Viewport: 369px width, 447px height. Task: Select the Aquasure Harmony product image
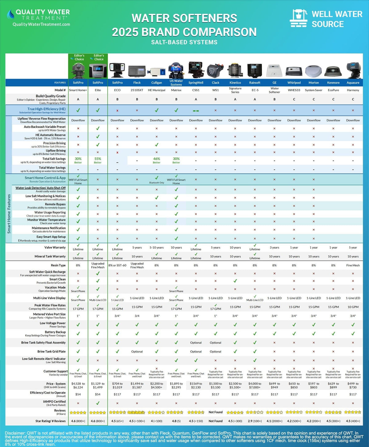[353, 70]
